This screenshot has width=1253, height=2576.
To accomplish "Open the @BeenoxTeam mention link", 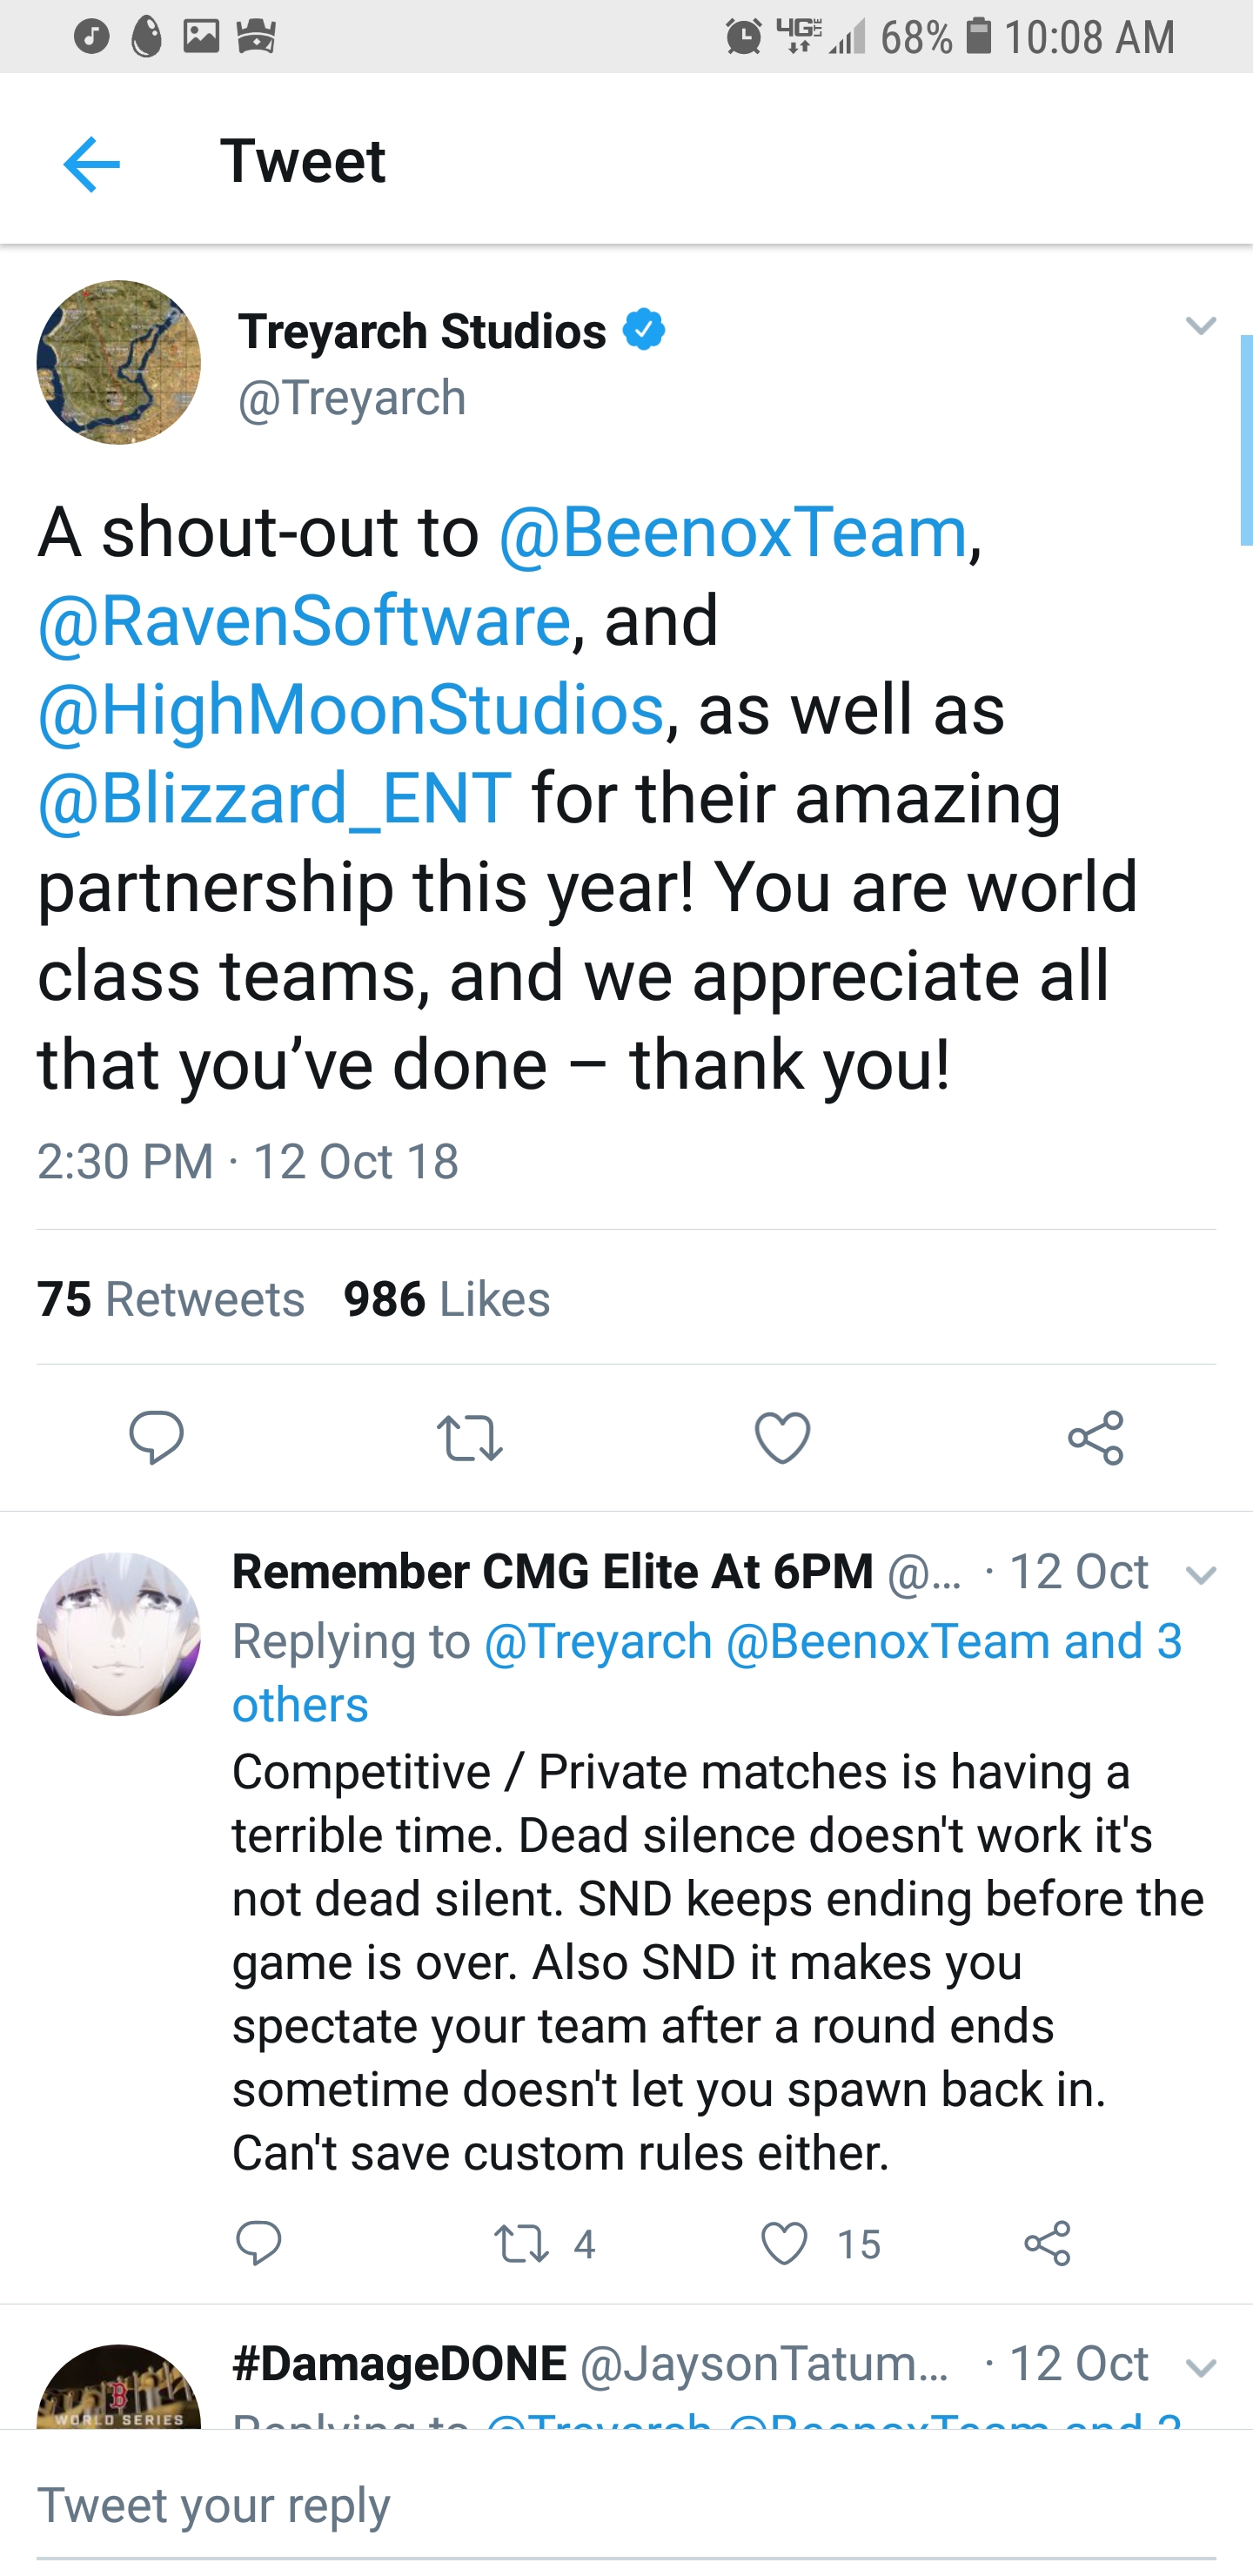I will click(x=732, y=532).
